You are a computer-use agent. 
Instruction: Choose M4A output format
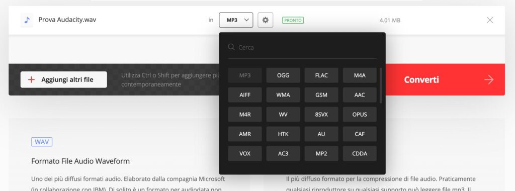click(360, 75)
